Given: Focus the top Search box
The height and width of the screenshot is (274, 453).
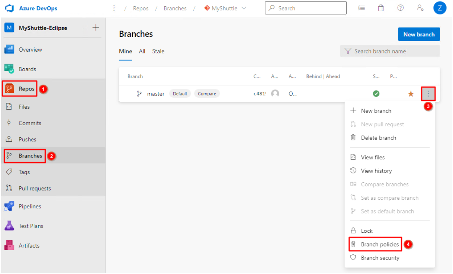Looking at the screenshot, I should pos(306,8).
